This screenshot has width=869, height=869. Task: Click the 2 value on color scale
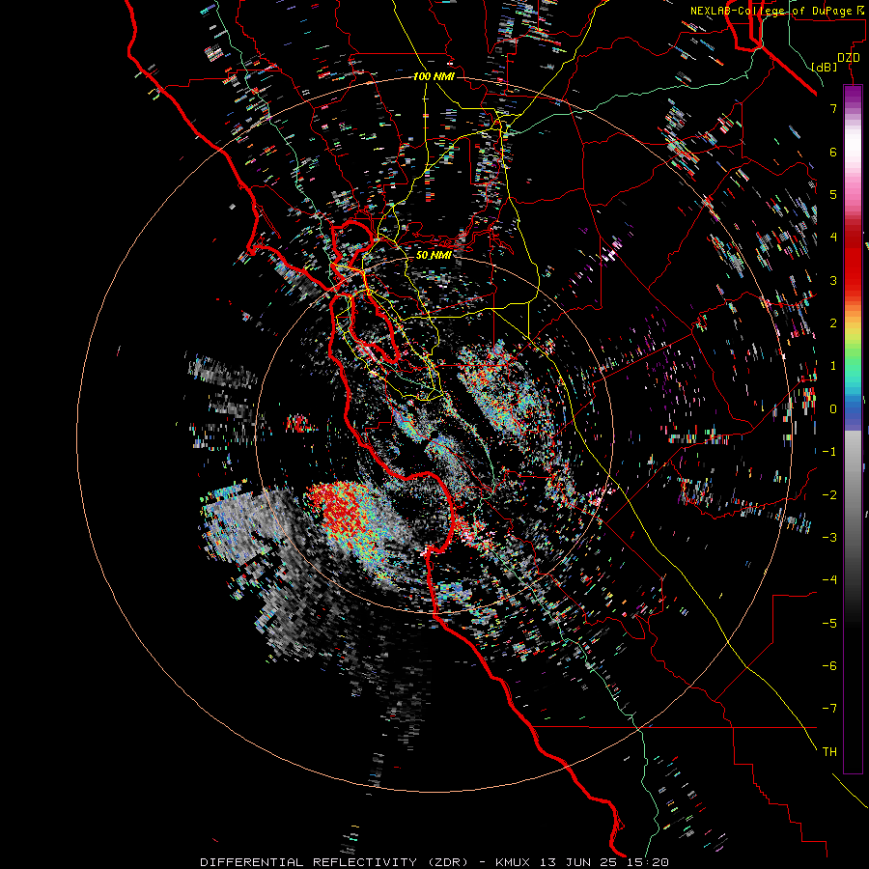click(833, 323)
